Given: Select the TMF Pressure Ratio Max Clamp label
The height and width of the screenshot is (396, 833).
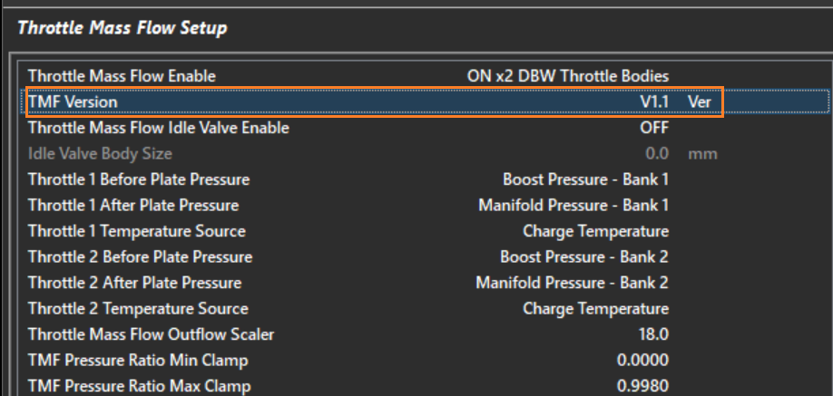Looking at the screenshot, I should pyautogui.click(x=139, y=386).
